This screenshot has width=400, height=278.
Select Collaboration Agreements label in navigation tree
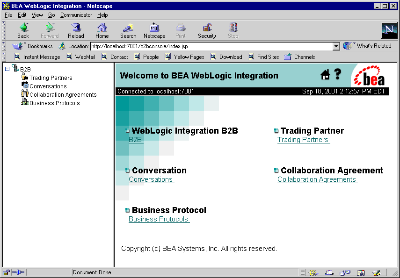pos(63,94)
